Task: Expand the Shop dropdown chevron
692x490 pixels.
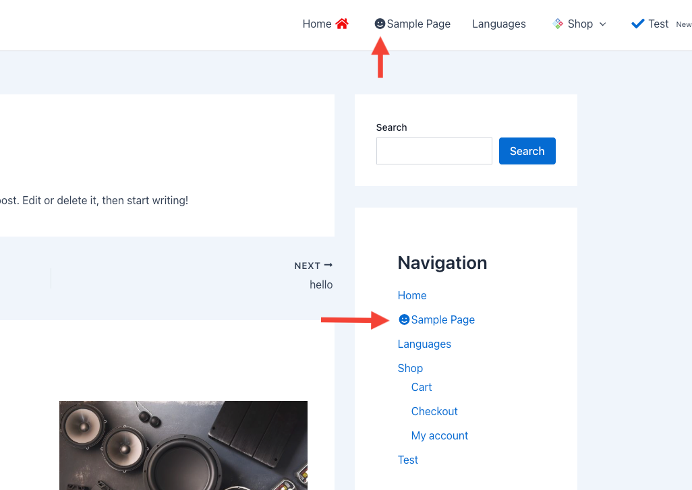Action: click(x=603, y=24)
